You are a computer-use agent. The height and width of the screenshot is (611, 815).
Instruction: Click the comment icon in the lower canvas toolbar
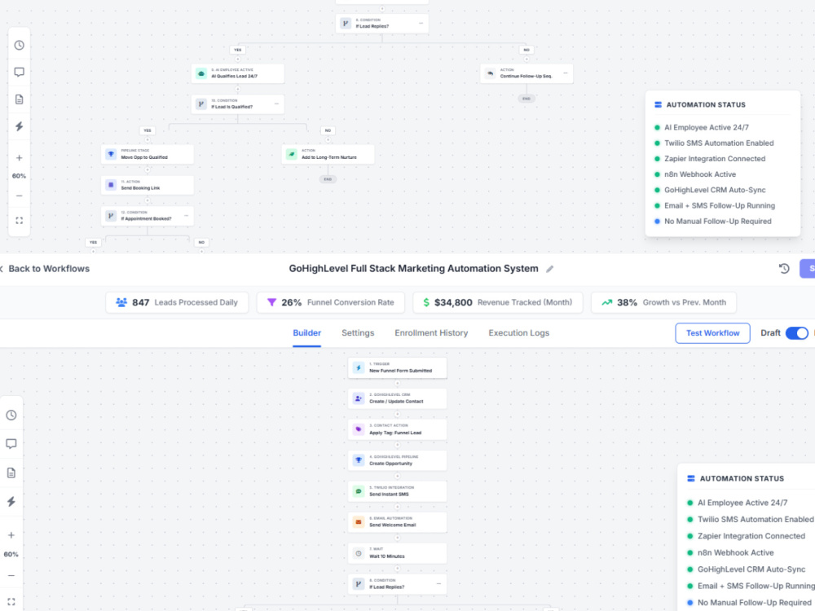click(11, 444)
